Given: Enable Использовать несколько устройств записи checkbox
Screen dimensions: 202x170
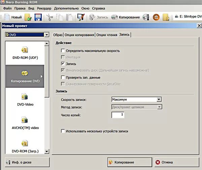Looking at the screenshot, I should [63, 131].
